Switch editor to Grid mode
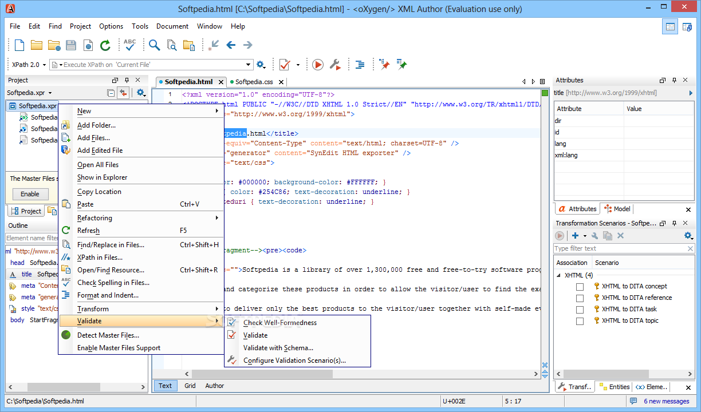 (190, 386)
